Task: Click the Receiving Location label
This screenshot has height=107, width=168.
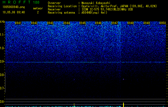Action: [62, 6]
